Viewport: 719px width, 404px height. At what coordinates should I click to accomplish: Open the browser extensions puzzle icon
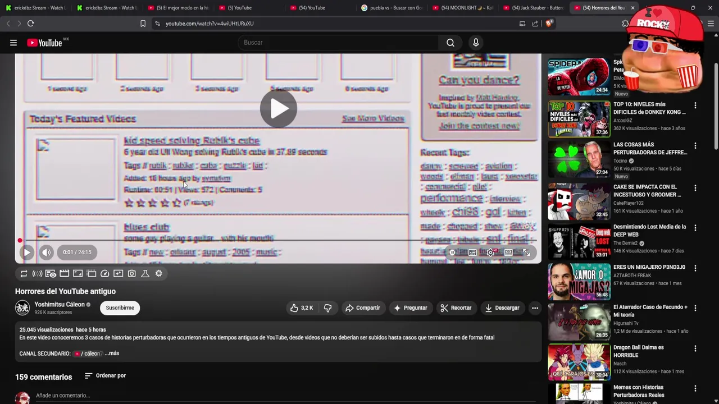click(625, 24)
